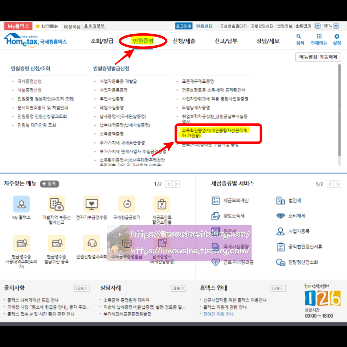Viewport: 347px width, 347px height.
Task: Click 더보기 next to 상담사례
Action: [x=178, y=288]
